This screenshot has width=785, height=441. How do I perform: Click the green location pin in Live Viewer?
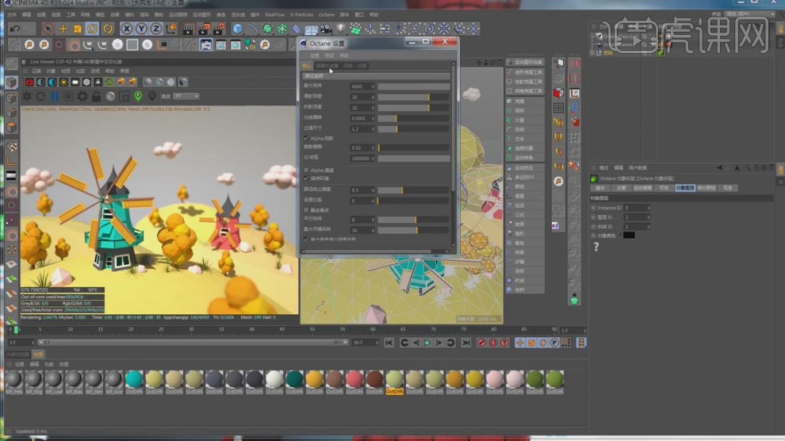[x=138, y=97]
